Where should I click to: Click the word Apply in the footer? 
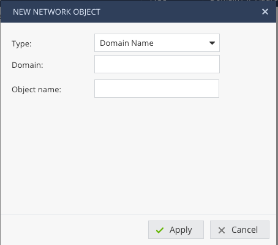point(181,230)
